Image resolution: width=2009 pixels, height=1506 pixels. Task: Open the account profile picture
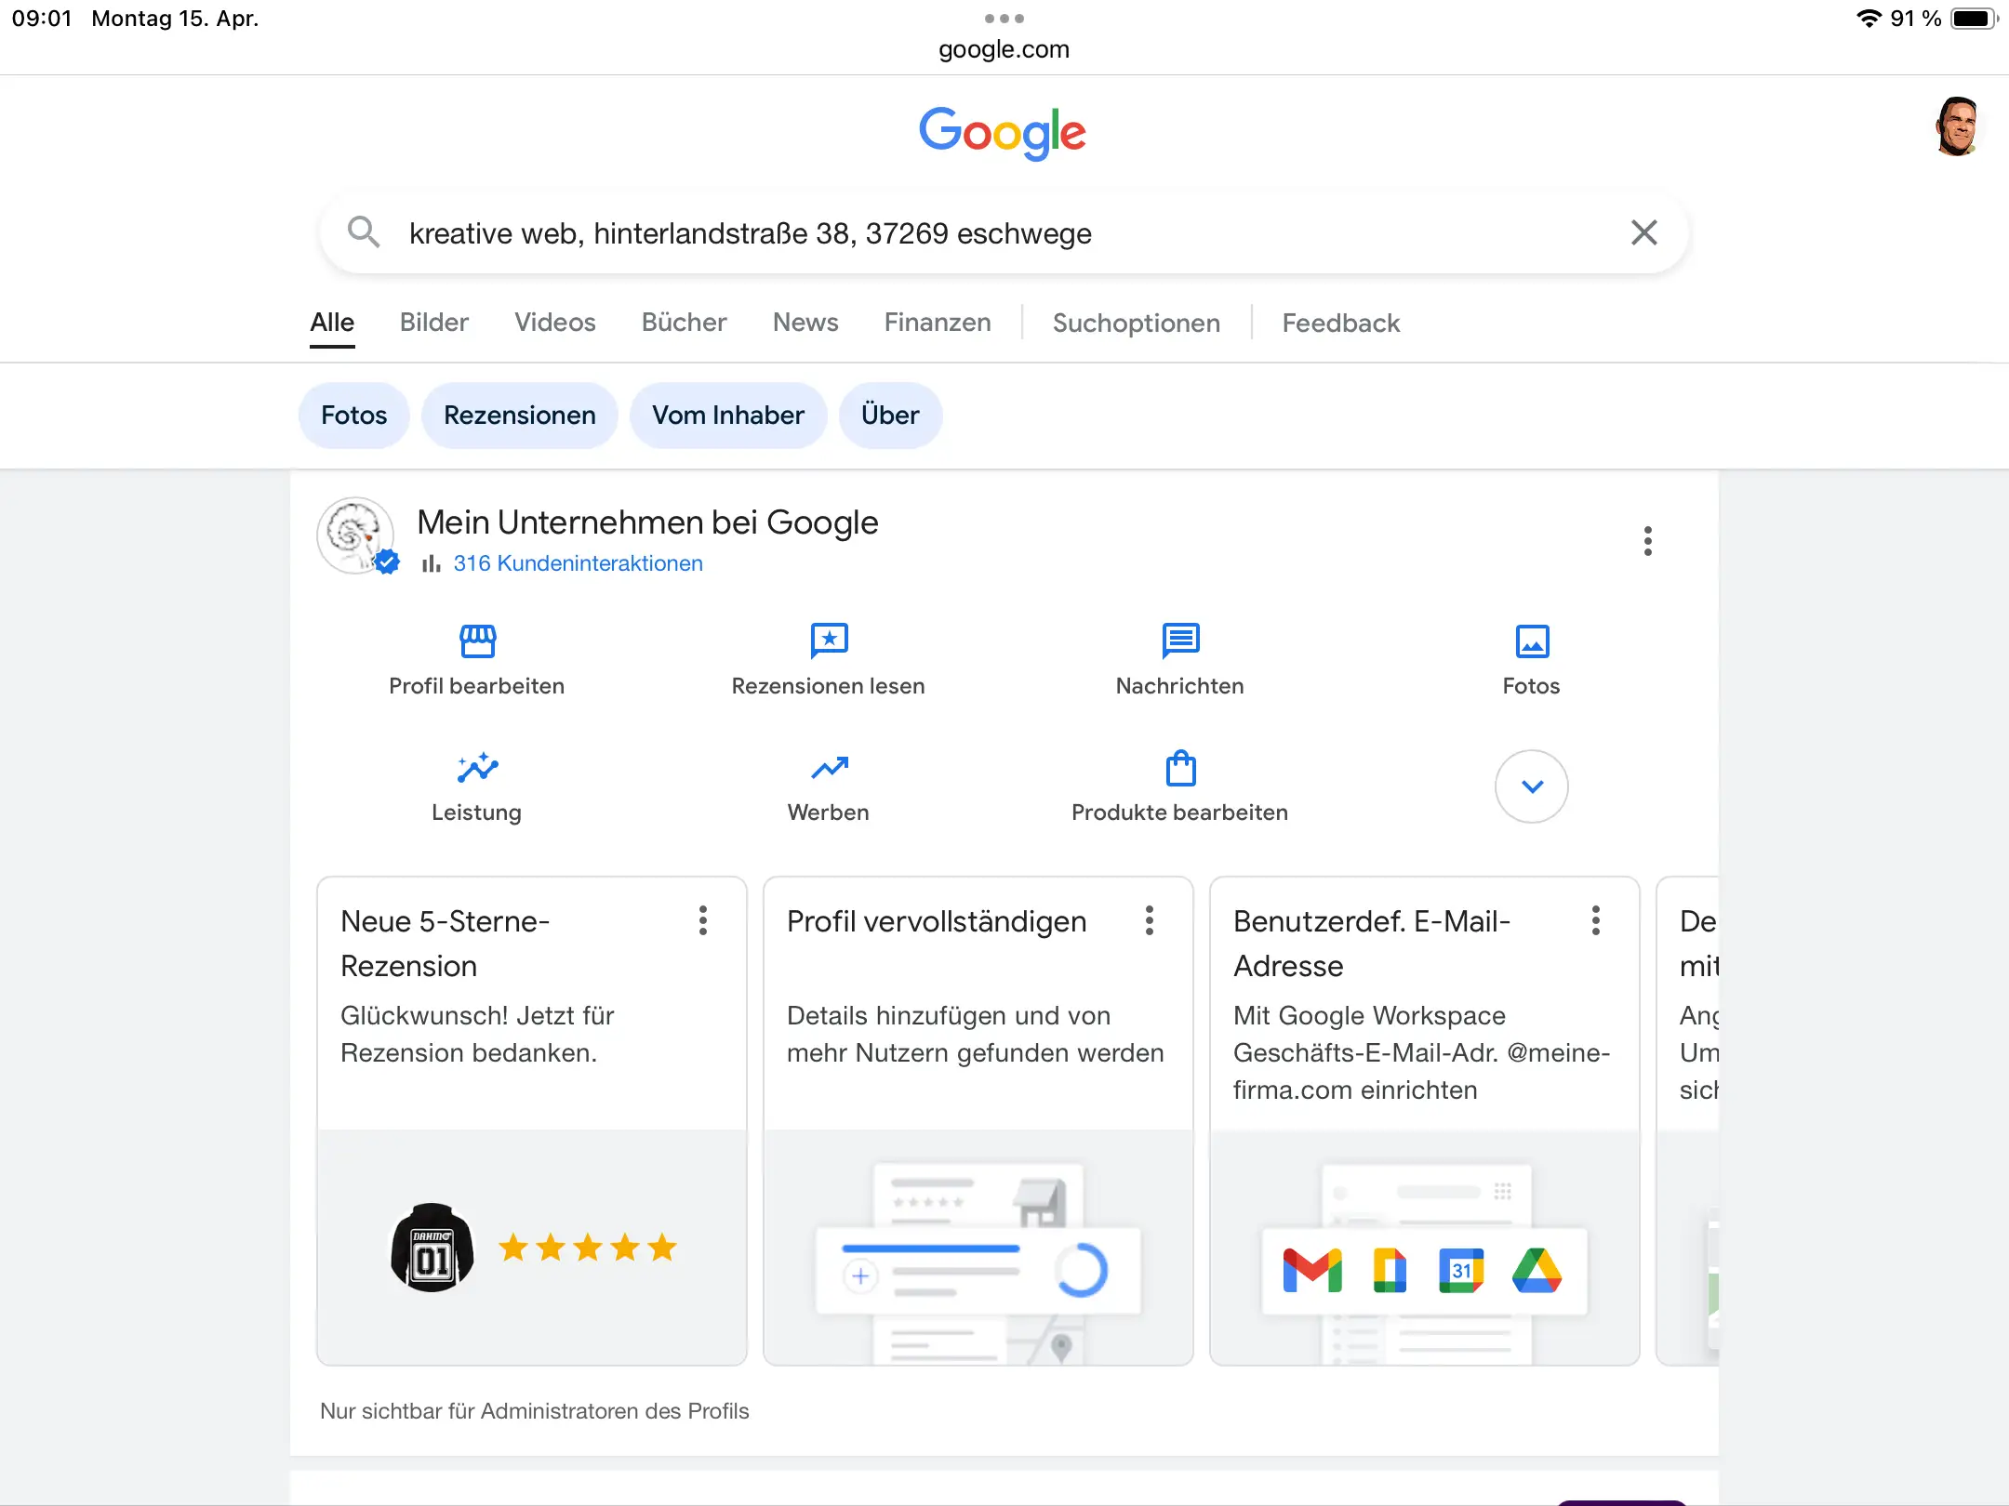pyautogui.click(x=1956, y=127)
